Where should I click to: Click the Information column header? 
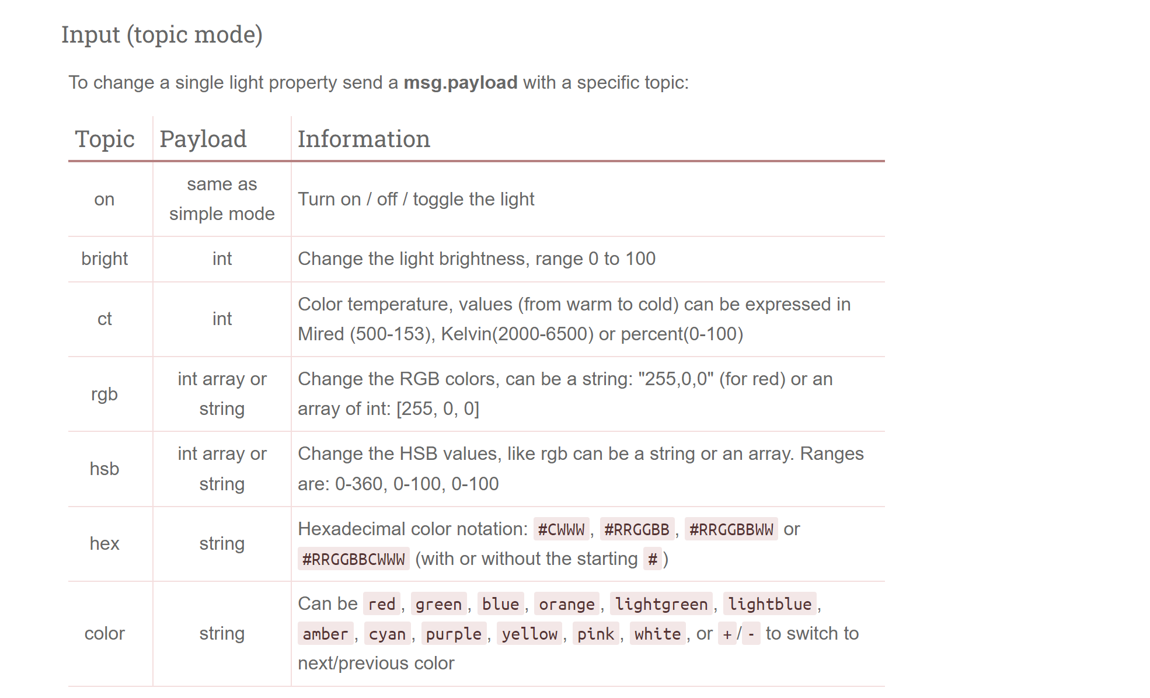click(x=364, y=139)
